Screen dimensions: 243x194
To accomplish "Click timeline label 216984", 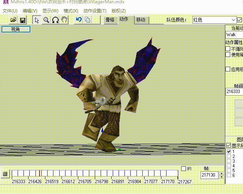I will coord(134,182).
